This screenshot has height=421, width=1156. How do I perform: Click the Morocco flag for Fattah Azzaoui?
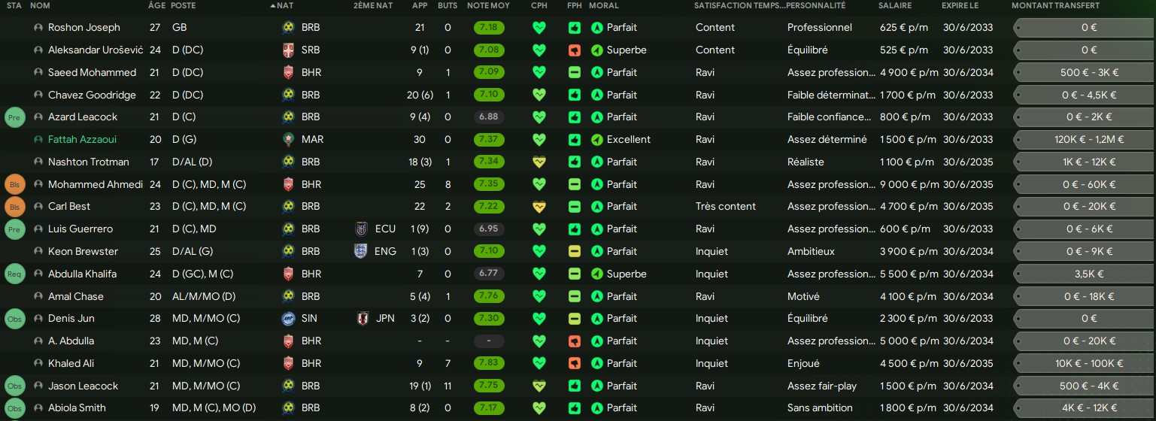click(289, 140)
